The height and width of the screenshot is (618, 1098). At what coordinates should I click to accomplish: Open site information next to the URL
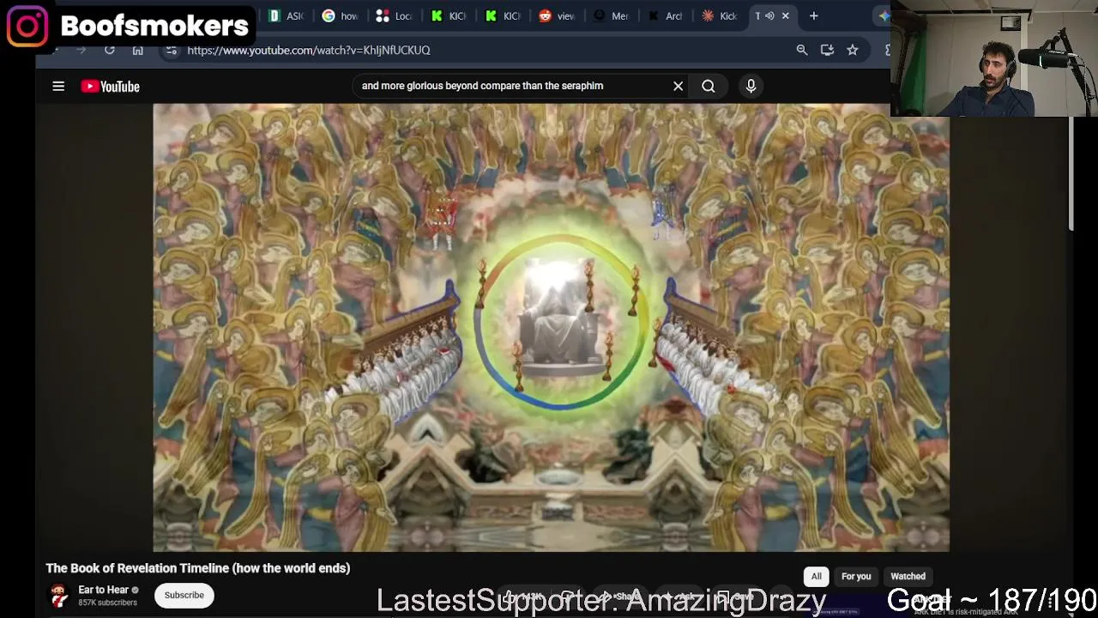(171, 50)
